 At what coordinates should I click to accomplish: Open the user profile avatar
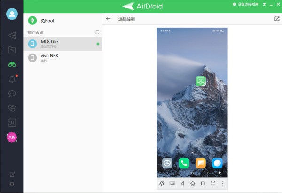pyautogui.click(x=12, y=14)
